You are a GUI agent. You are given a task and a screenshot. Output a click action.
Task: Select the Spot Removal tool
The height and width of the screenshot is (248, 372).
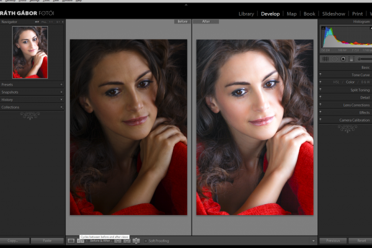(x=334, y=59)
